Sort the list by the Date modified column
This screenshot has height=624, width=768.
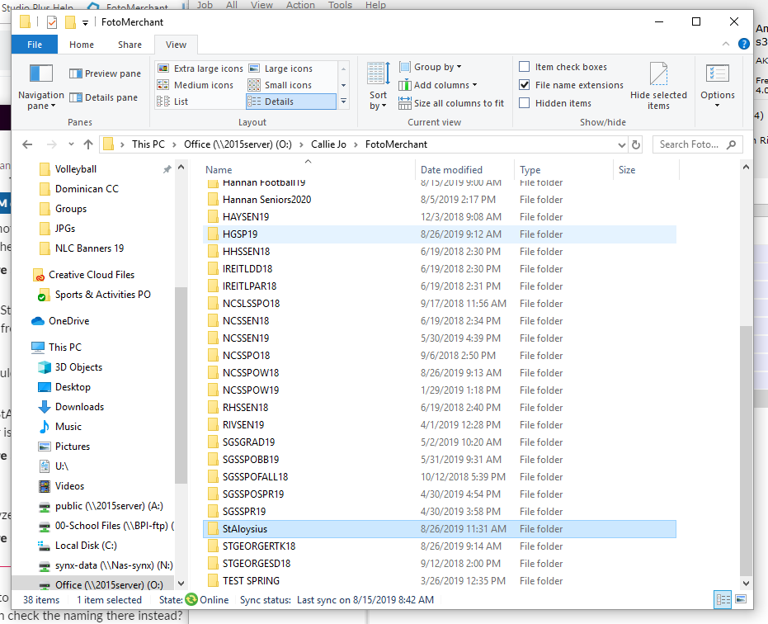451,169
